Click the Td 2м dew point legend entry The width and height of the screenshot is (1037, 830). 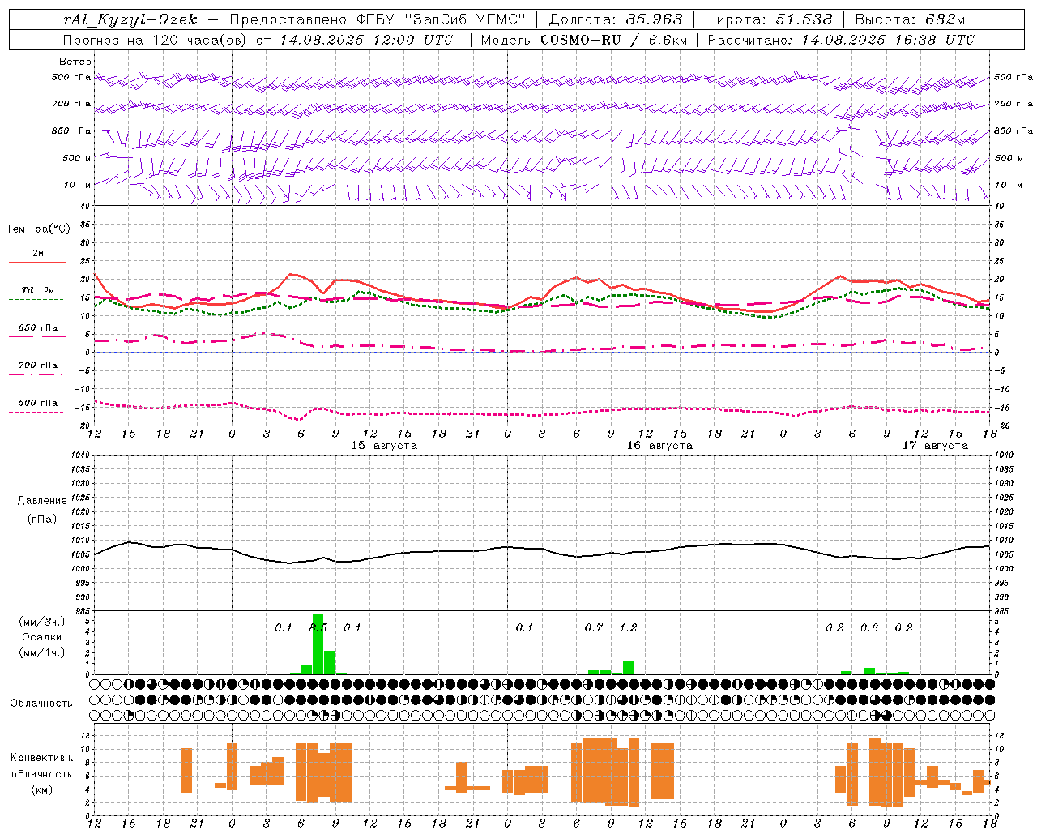(38, 290)
